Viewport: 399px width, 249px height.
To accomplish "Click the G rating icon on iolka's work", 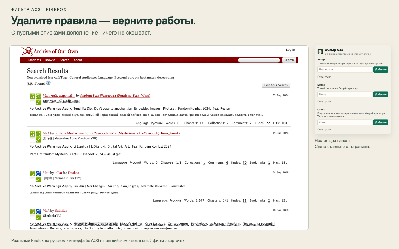I will click(x=32, y=173).
